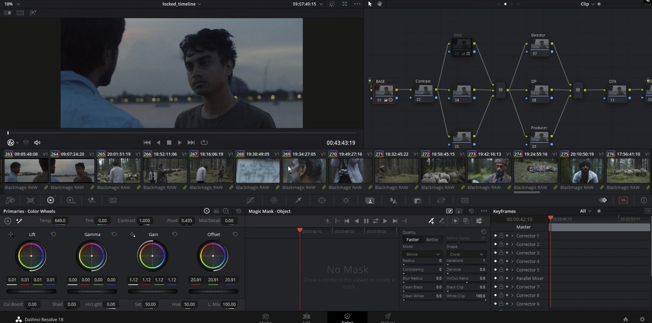Play the viewer clip forward
The image size is (652, 323).
pos(180,142)
